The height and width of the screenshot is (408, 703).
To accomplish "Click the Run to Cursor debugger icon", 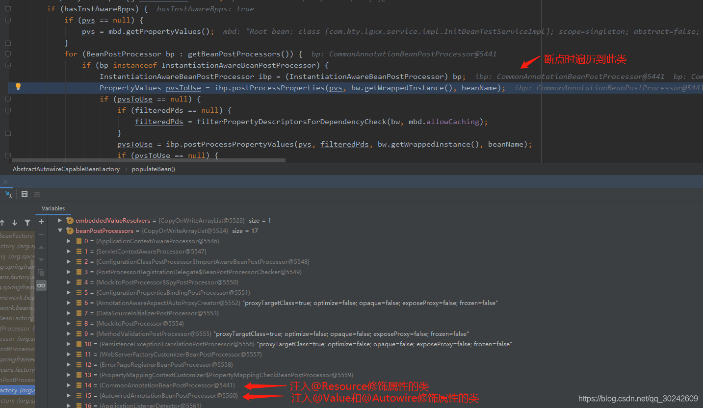I will click(8, 194).
